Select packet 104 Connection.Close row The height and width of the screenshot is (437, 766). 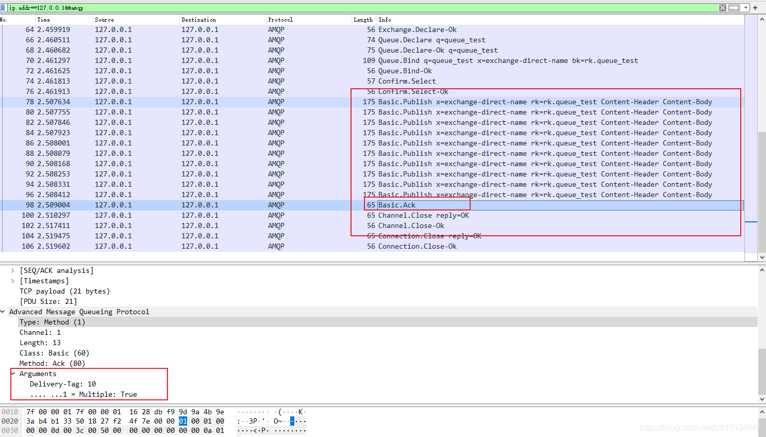tap(372, 236)
